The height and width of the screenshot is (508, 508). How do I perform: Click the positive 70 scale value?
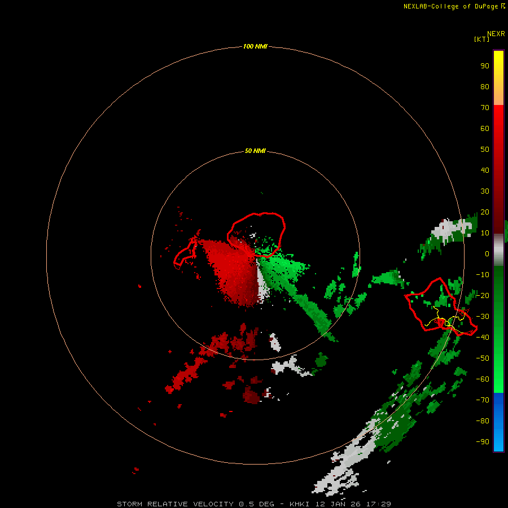click(x=485, y=108)
